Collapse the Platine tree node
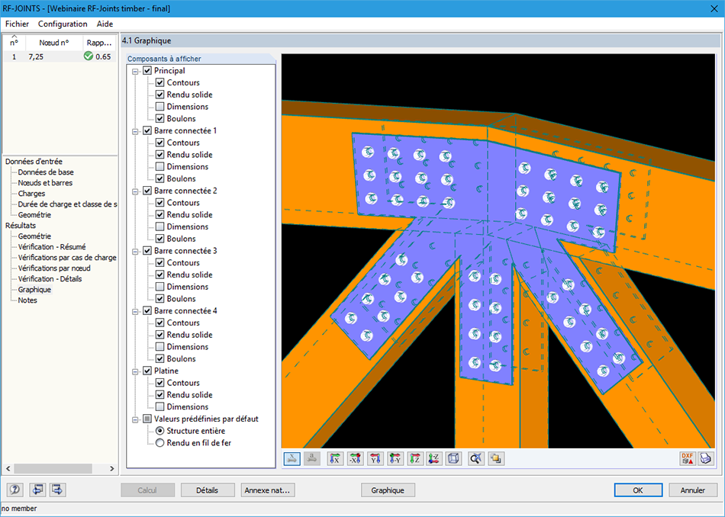 coord(135,371)
